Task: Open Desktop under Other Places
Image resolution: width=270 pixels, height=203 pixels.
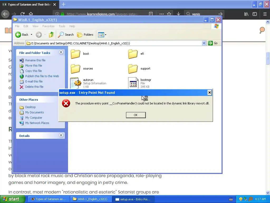Action: 31,107
